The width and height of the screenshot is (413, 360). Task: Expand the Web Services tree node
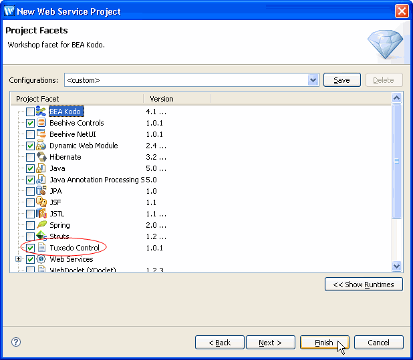18,259
